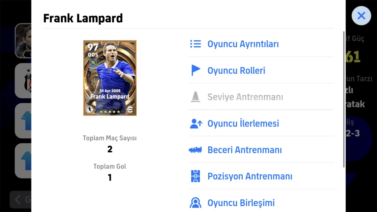
Task: Click the profile icon for Oyuncu Birleşimi
Action: tap(195, 203)
